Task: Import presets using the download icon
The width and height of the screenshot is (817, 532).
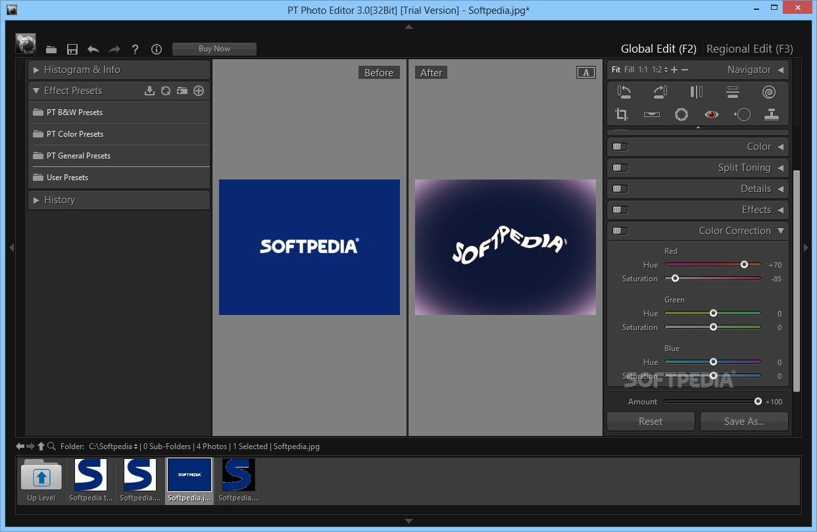Action: (x=149, y=91)
